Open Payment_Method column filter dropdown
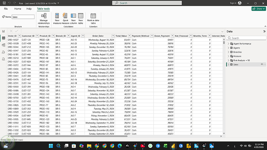 pyautogui.click(x=152, y=36)
